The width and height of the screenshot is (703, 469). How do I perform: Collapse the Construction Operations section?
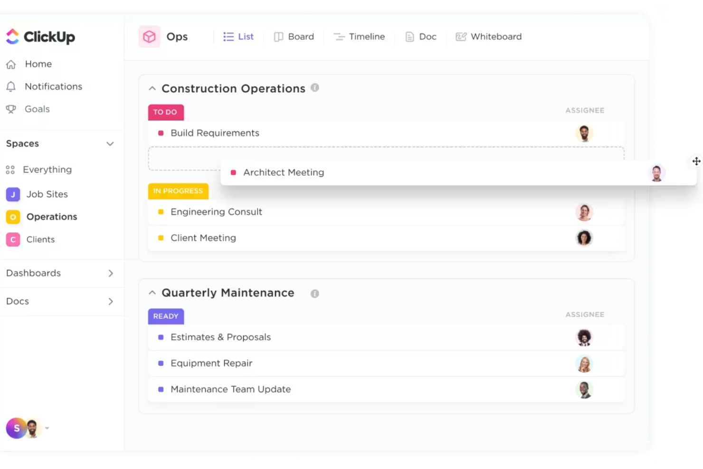[x=152, y=88]
